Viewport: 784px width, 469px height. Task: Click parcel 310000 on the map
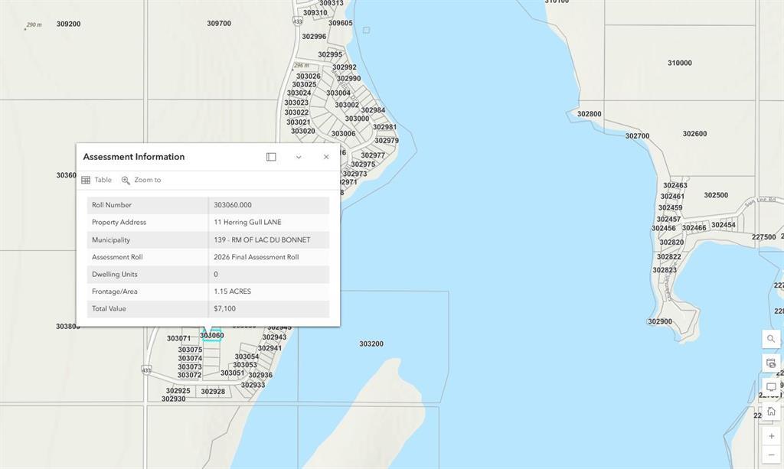679,64
